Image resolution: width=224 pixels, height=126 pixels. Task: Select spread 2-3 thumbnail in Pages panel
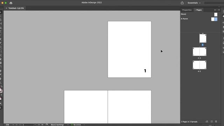(x=199, y=51)
